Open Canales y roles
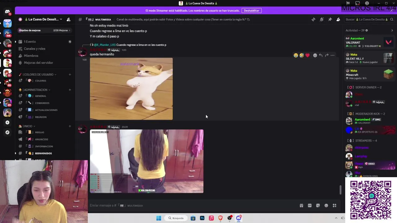 coord(45,49)
